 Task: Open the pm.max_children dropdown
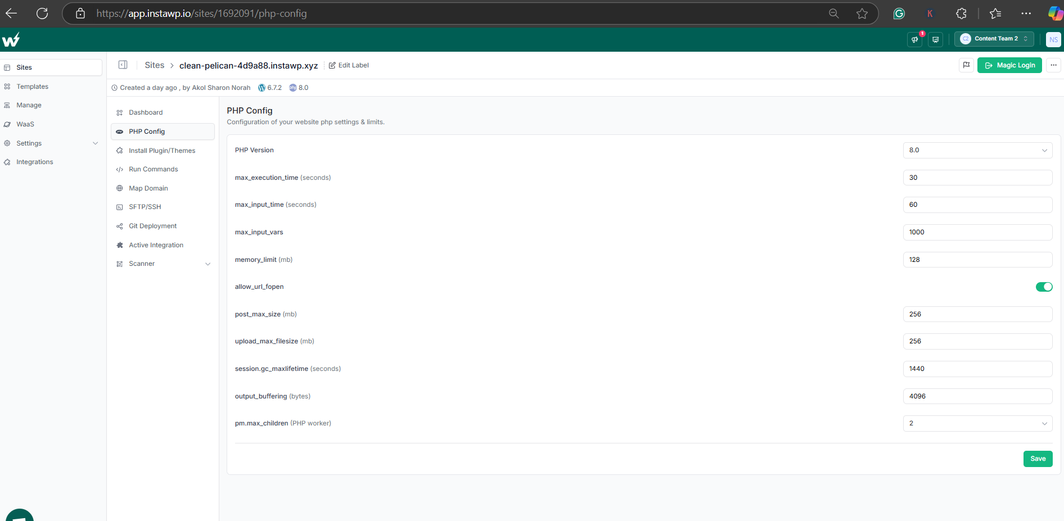[x=977, y=423]
